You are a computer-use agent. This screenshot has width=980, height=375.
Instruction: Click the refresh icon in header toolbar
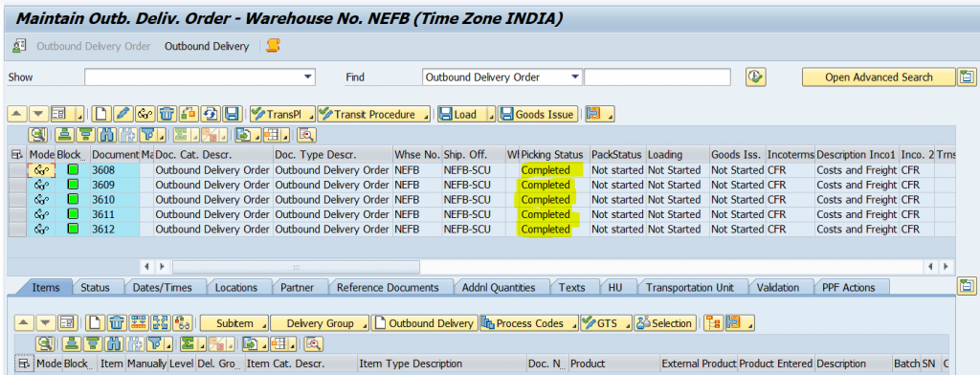211,115
